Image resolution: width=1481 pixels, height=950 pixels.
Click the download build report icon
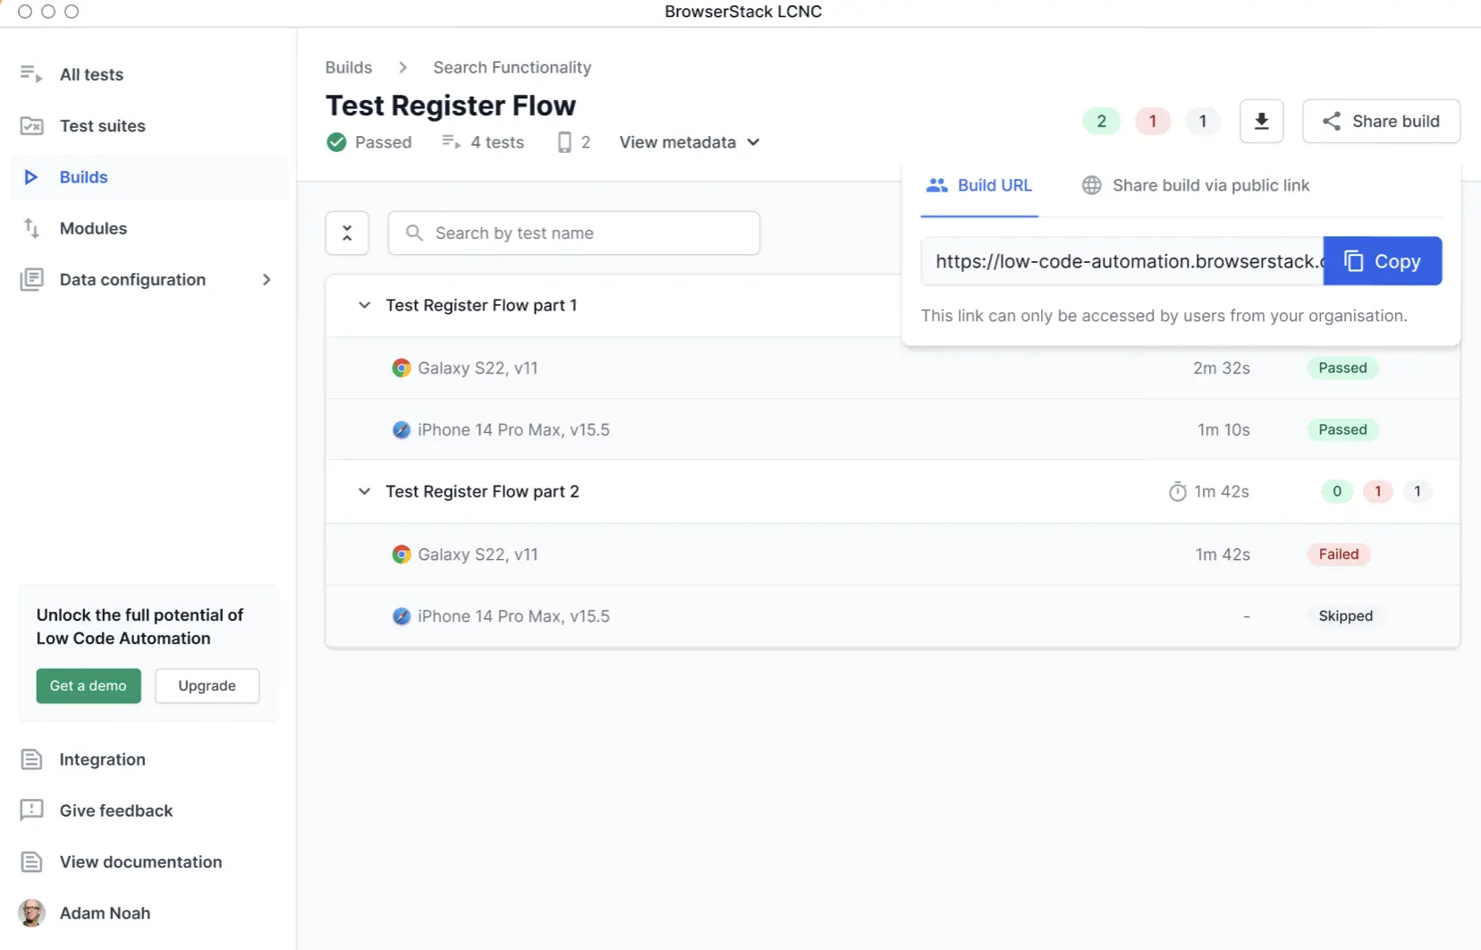[x=1261, y=122]
